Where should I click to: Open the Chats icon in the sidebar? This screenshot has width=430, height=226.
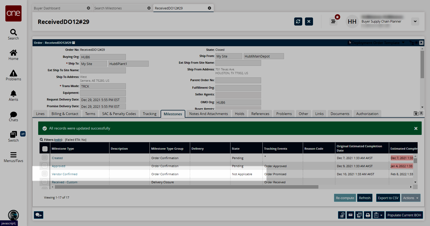point(13,116)
